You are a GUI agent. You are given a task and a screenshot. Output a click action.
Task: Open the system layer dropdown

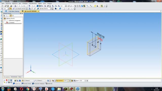(27, 9)
